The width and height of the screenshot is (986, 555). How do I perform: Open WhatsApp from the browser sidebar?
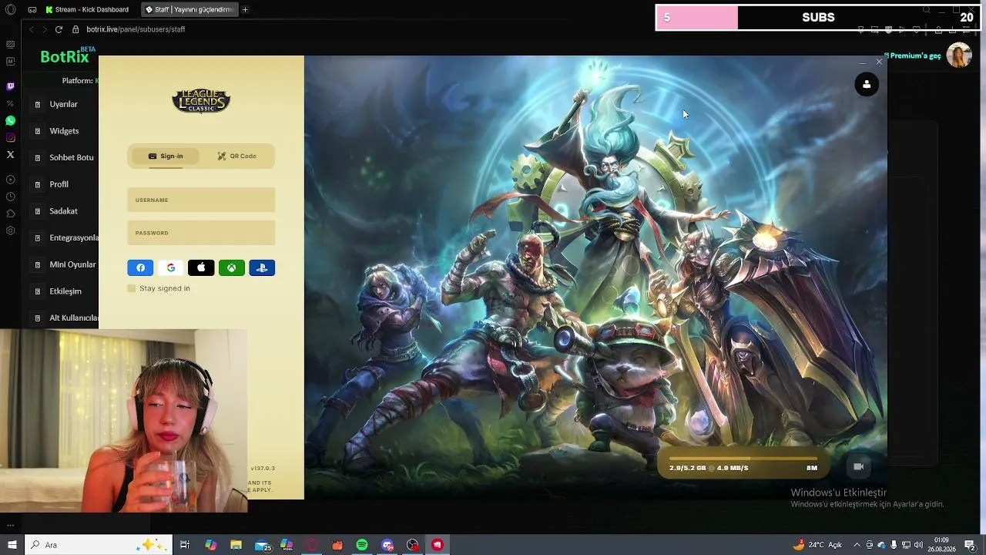10,120
